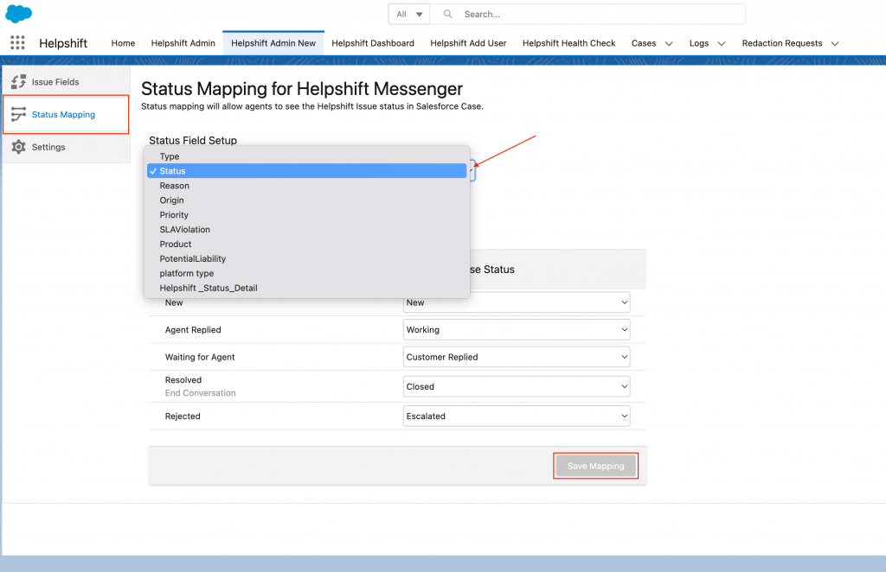Click the Issue Fields sidebar icon

(18, 82)
